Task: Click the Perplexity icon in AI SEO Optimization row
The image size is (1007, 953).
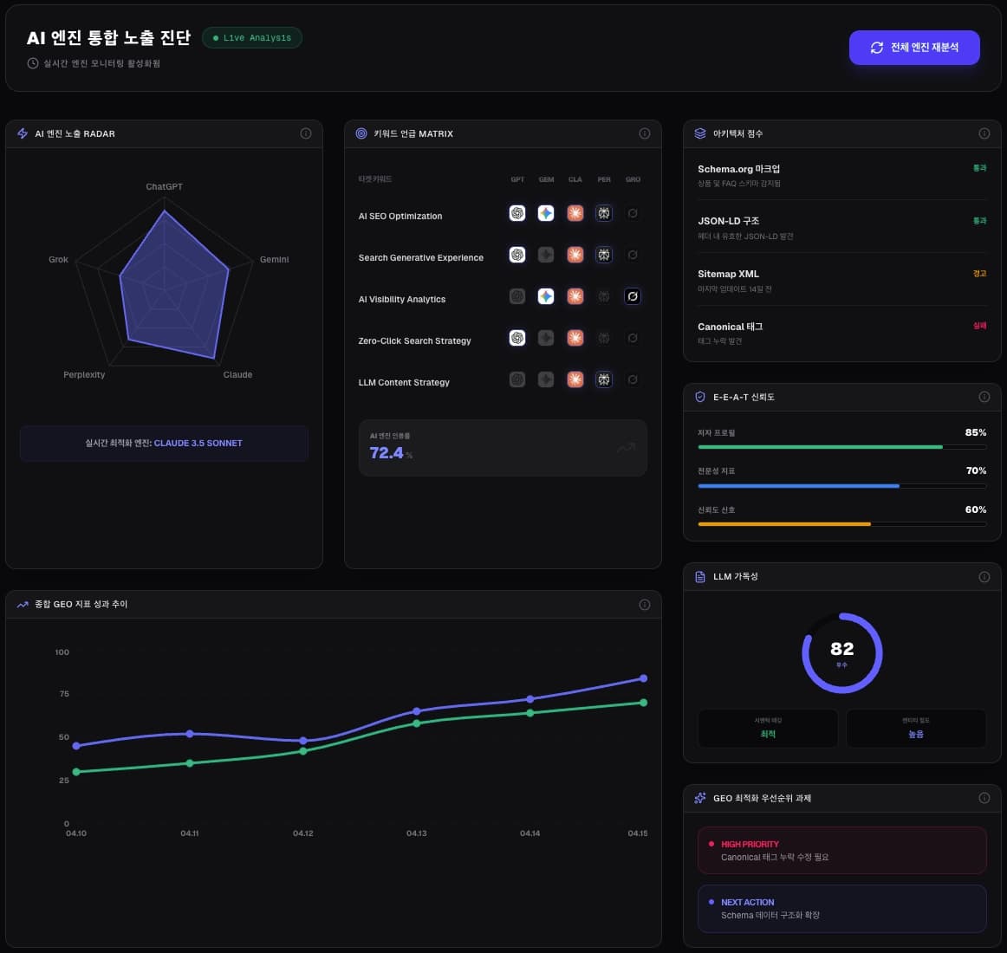Action: tap(604, 213)
